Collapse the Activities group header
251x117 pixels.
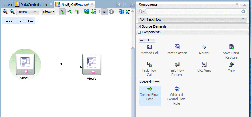click(x=147, y=40)
